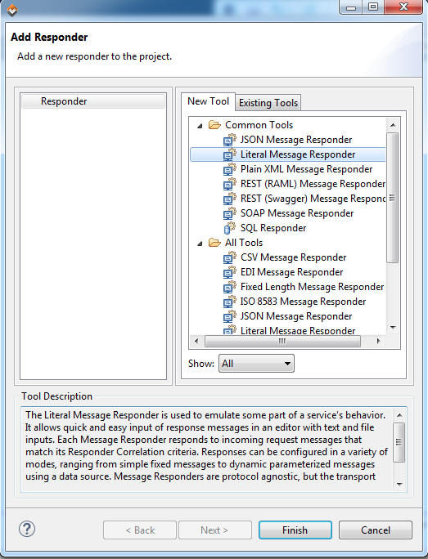Open the Show filter dropdown
The width and height of the screenshot is (428, 559).
pos(256,364)
